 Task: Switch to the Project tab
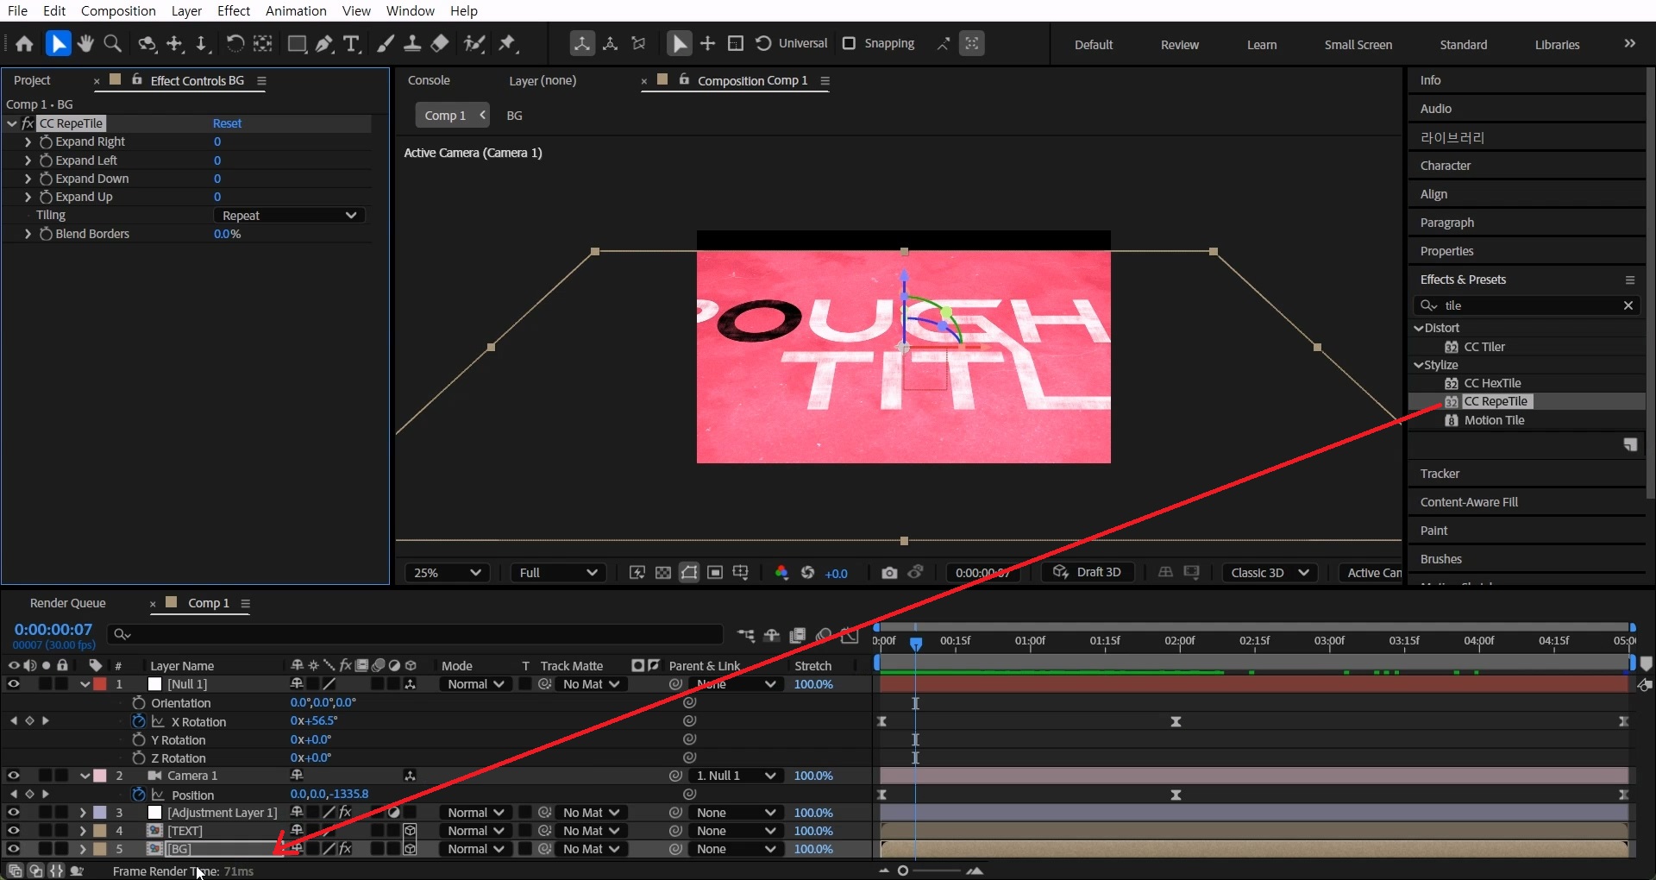[32, 80]
